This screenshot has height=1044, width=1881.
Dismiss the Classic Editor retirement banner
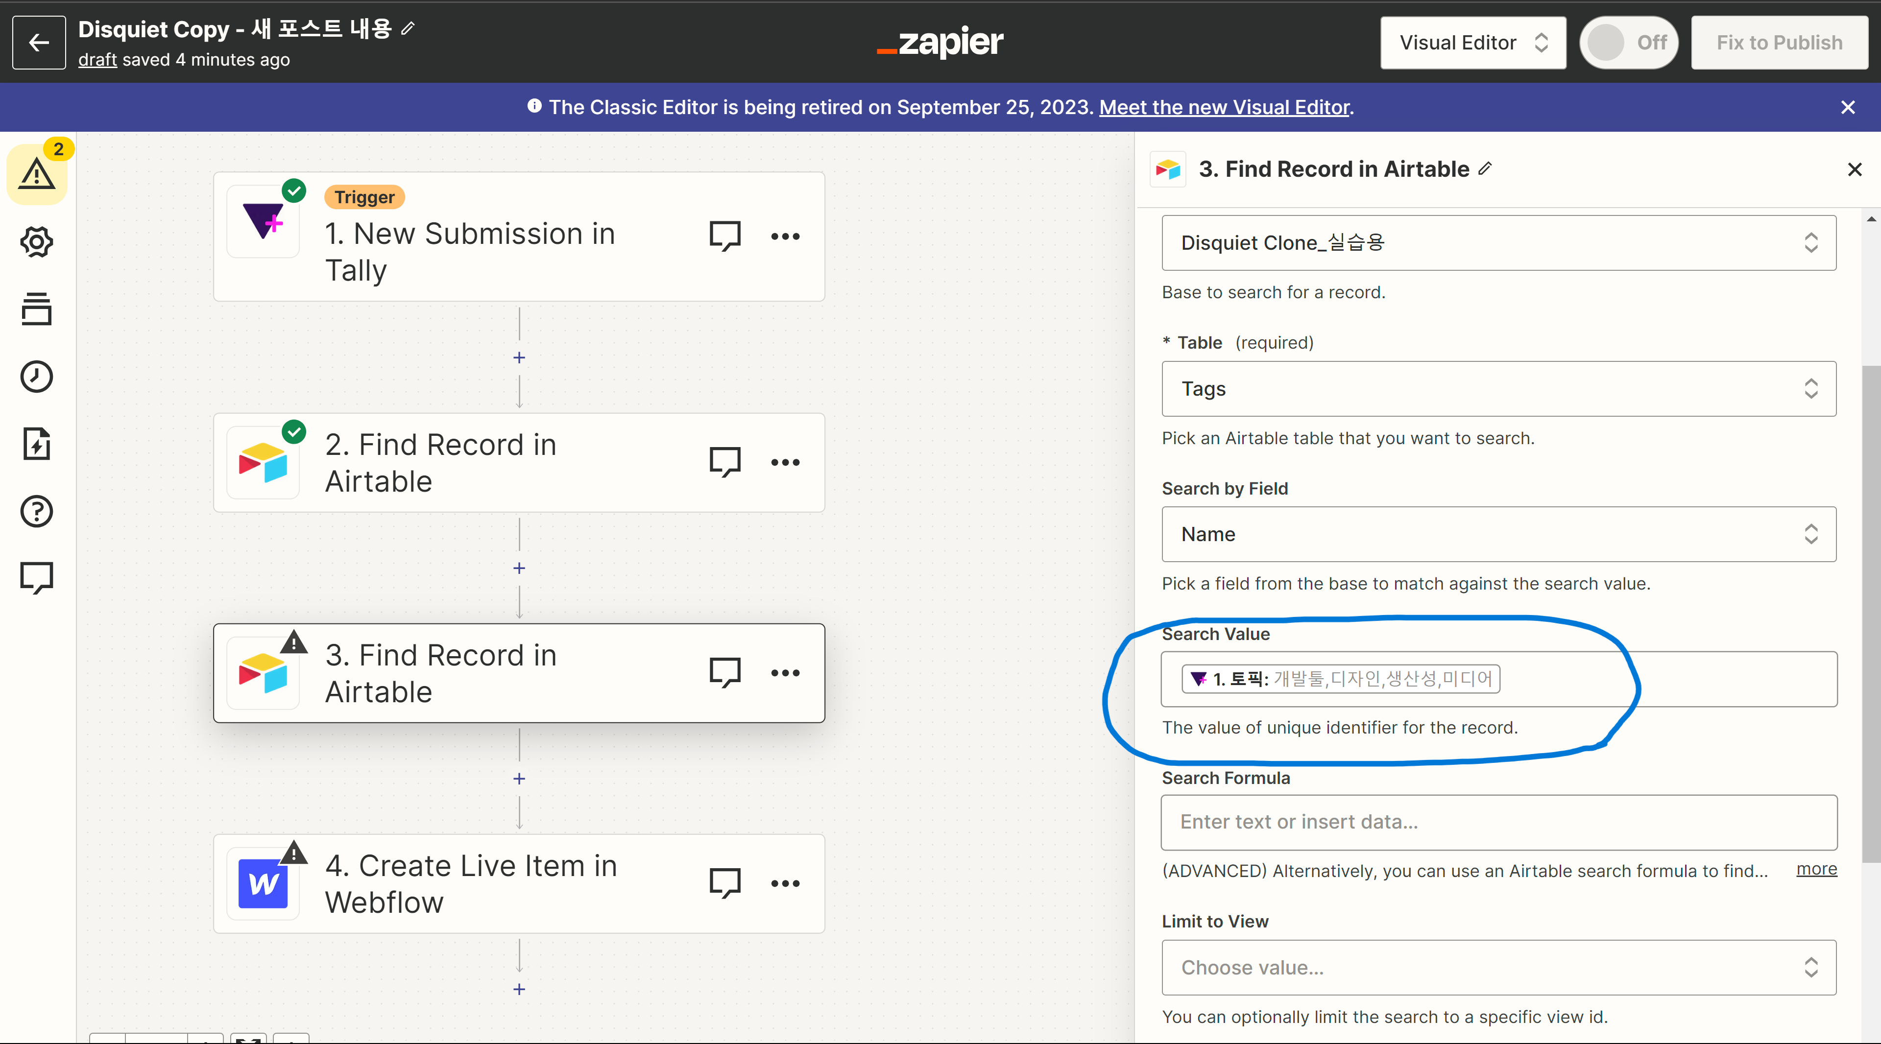(1847, 107)
